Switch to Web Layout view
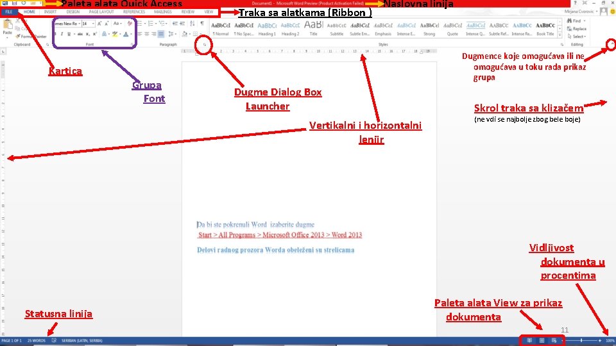 [554, 340]
